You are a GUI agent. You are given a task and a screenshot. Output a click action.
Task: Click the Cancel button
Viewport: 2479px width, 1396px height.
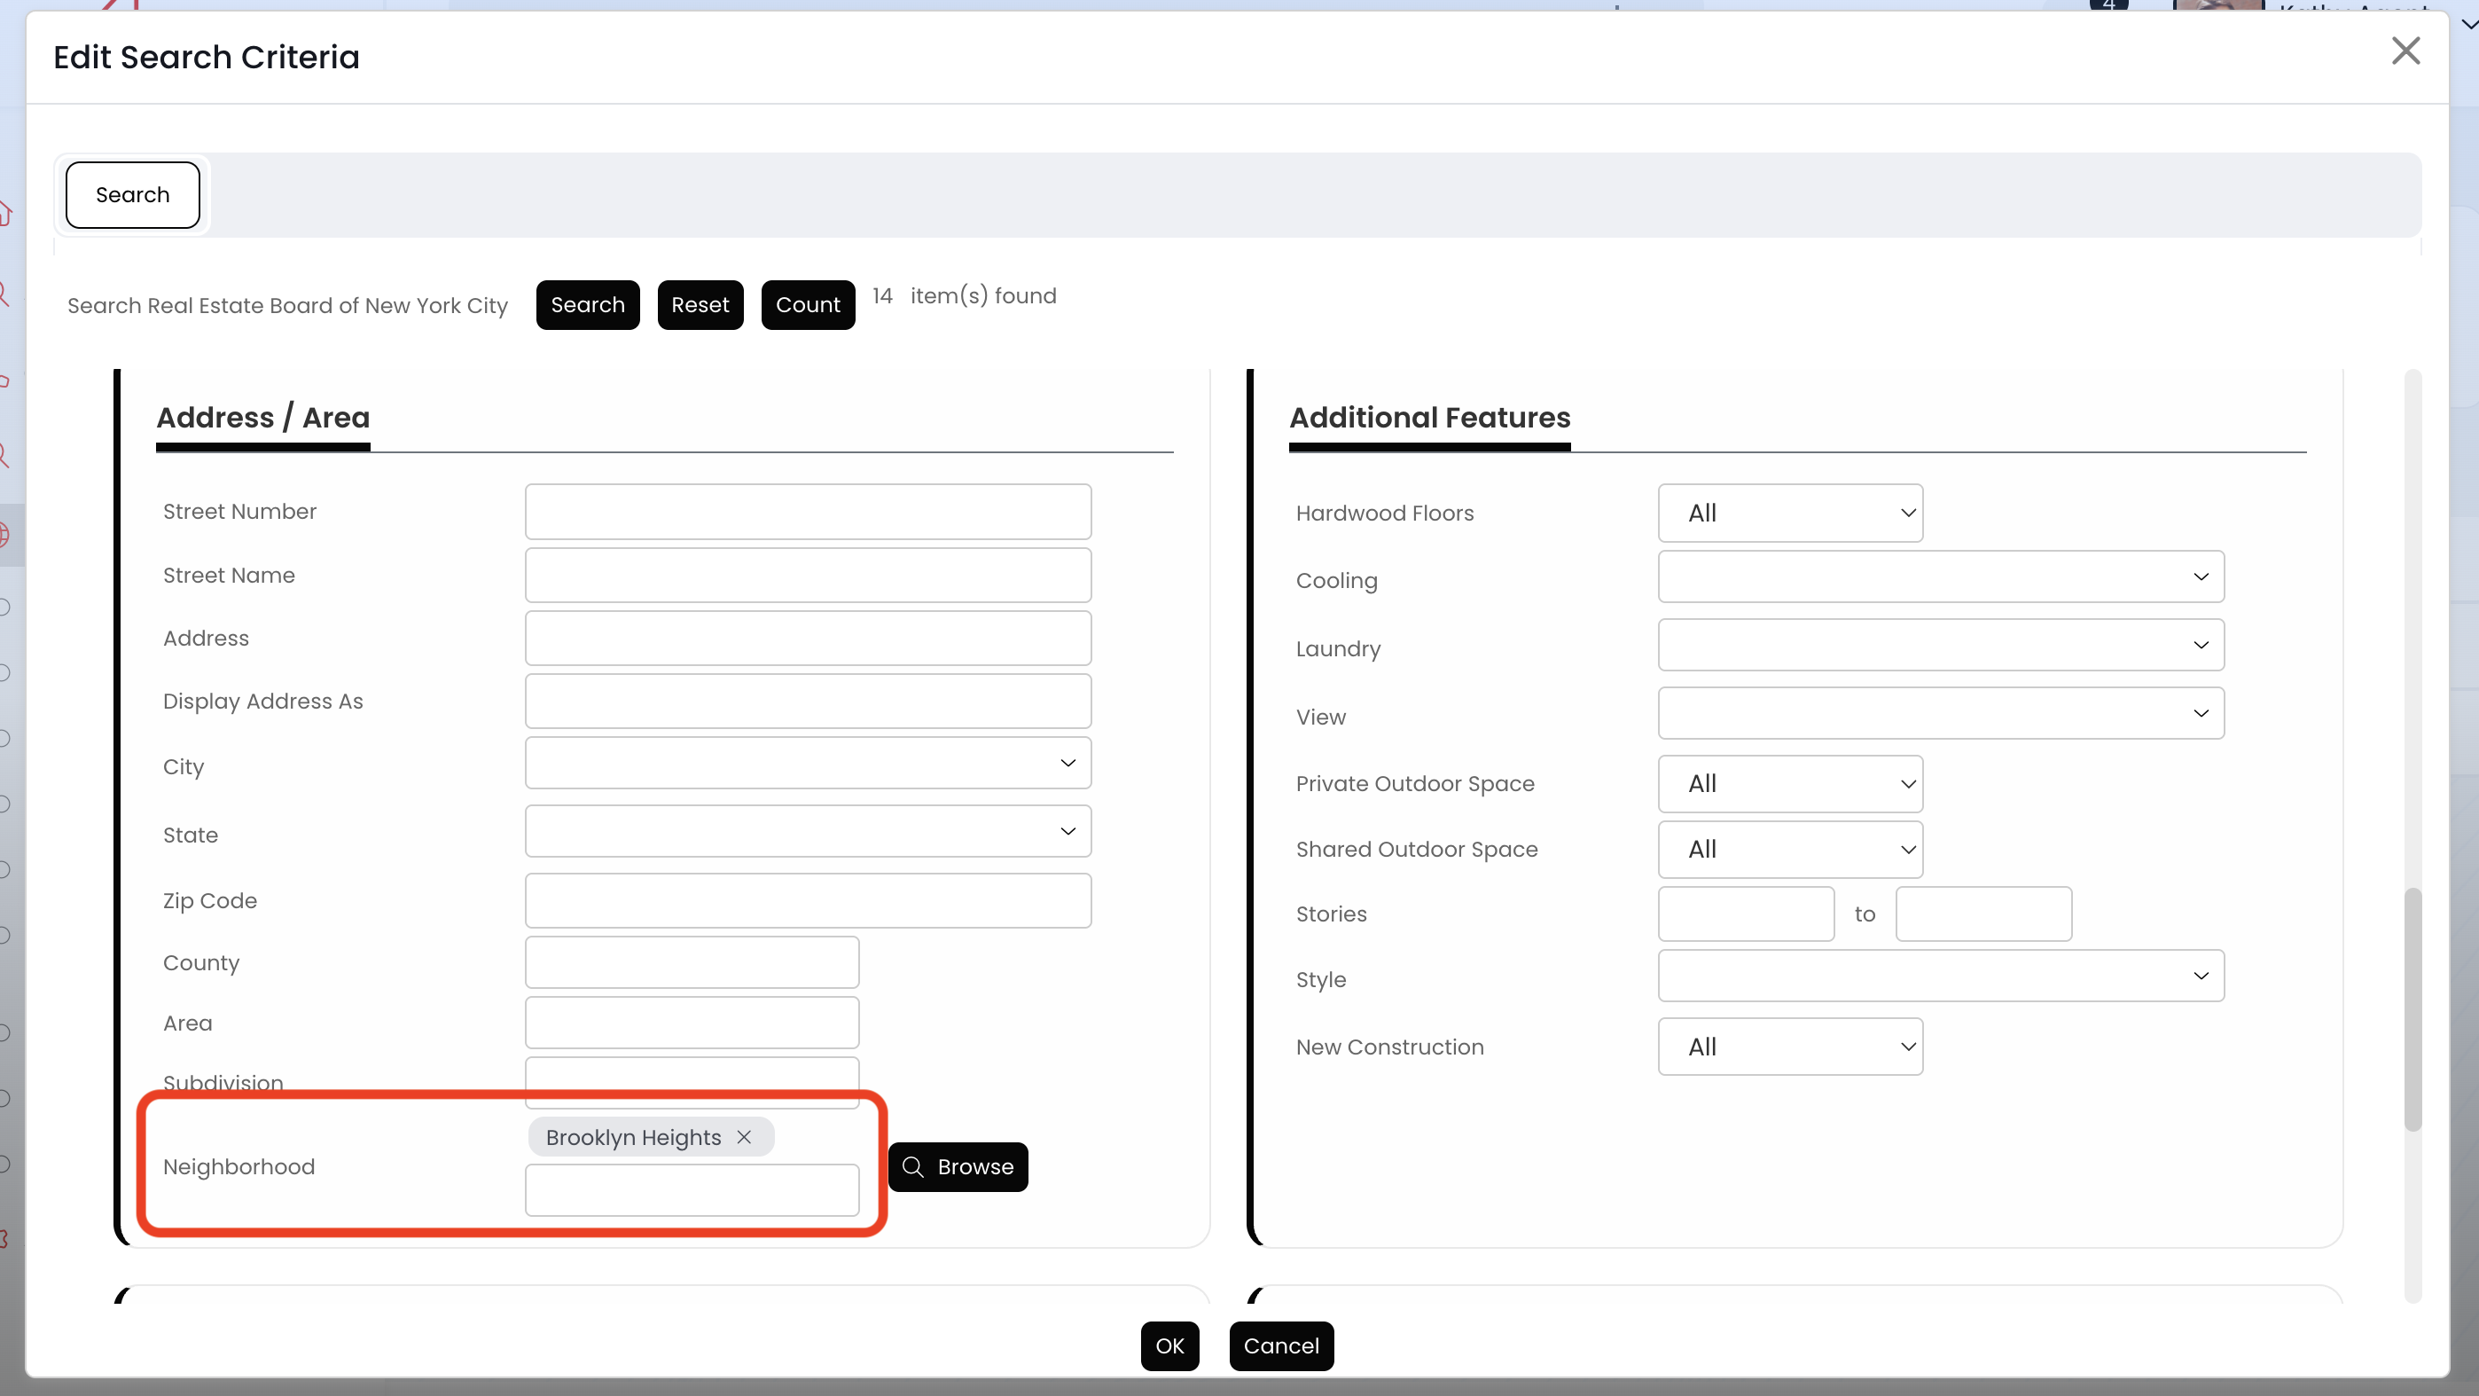[x=1281, y=1346]
